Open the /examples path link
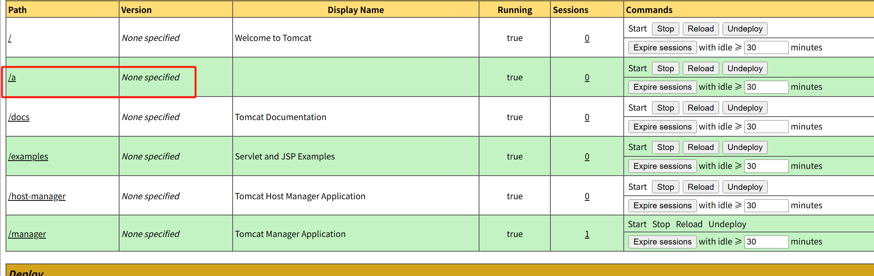Image resolution: width=874 pixels, height=276 pixels. coord(28,157)
